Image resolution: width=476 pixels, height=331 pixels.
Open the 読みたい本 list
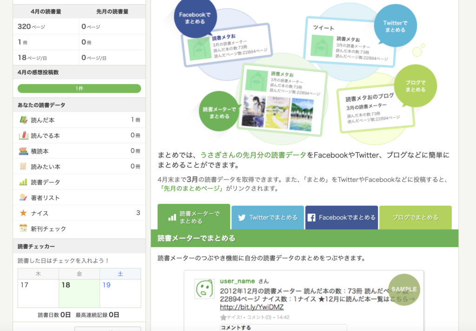point(79,166)
